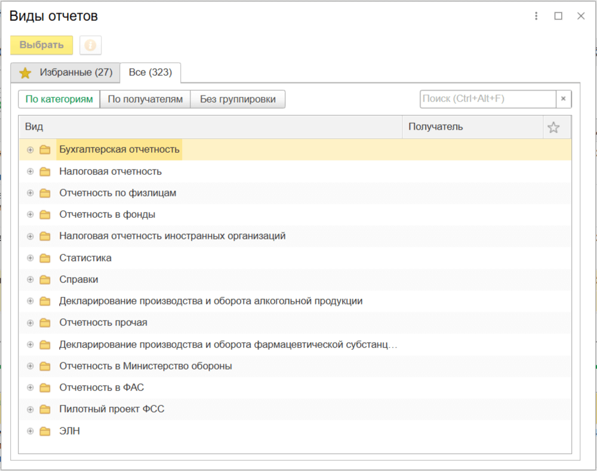Select Без группировки view mode
This screenshot has width=597, height=471.
[x=238, y=99]
